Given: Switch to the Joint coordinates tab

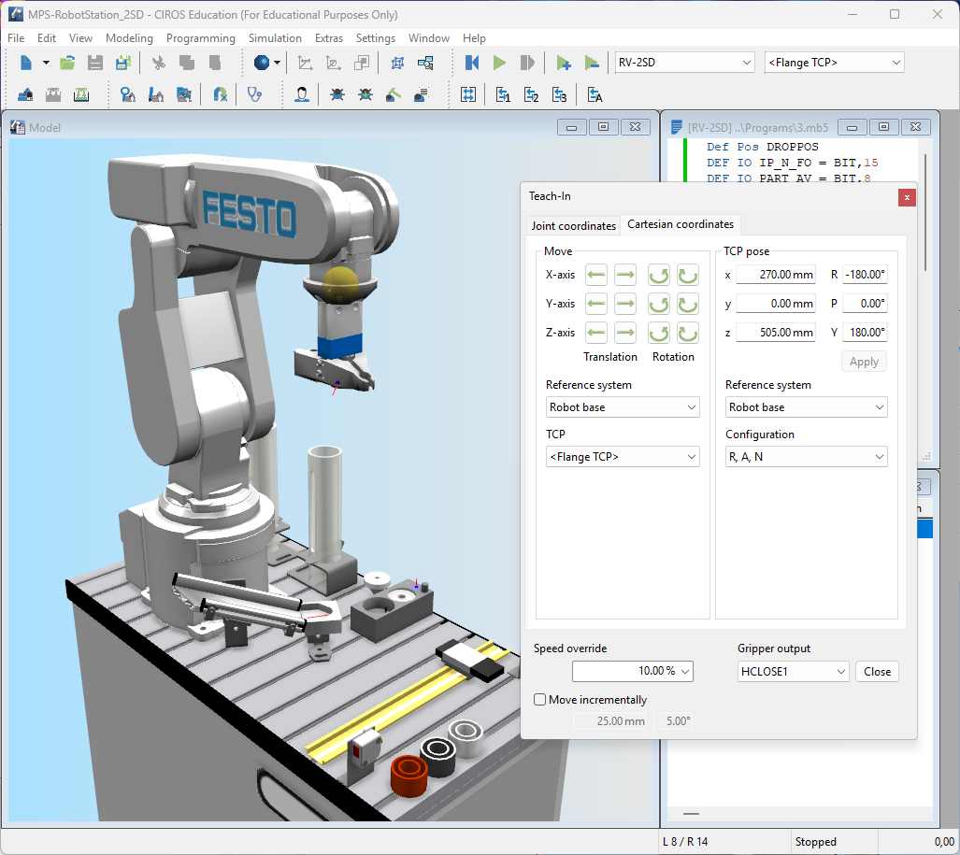Looking at the screenshot, I should (574, 226).
